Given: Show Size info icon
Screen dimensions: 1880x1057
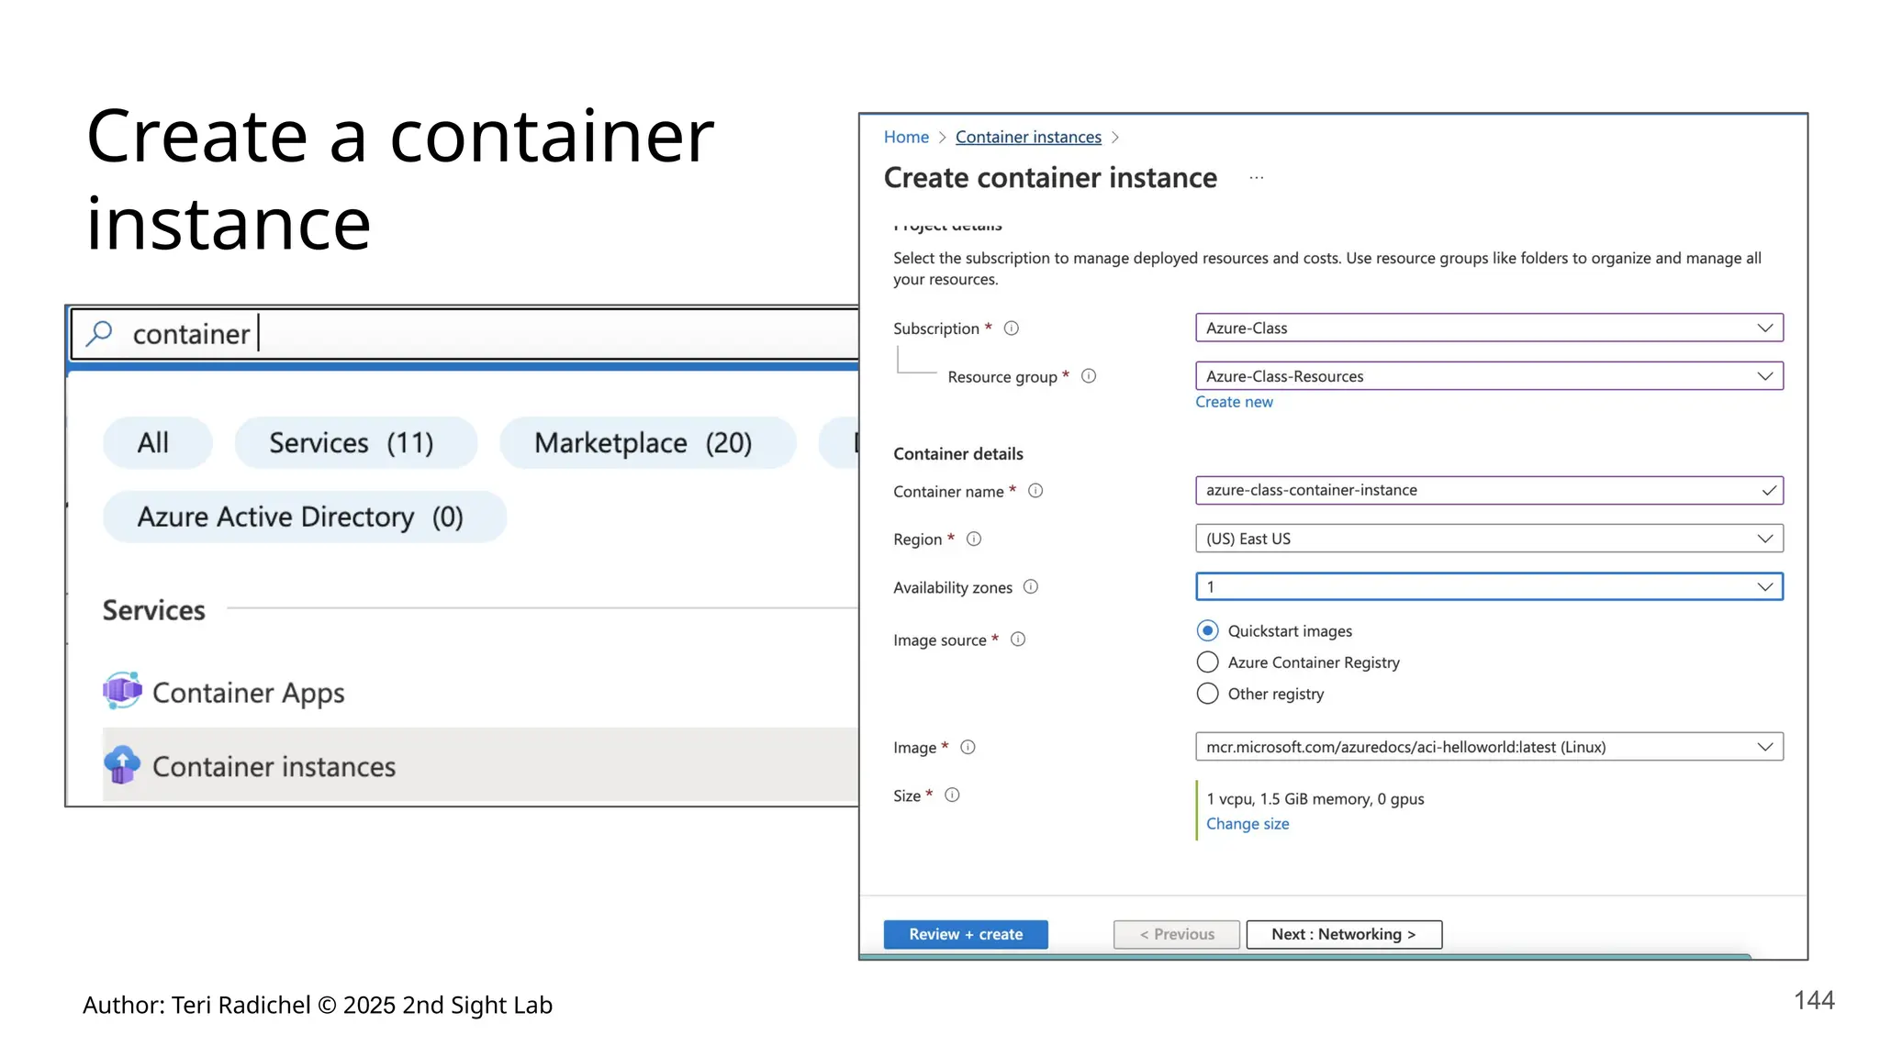Looking at the screenshot, I should pos(952,796).
